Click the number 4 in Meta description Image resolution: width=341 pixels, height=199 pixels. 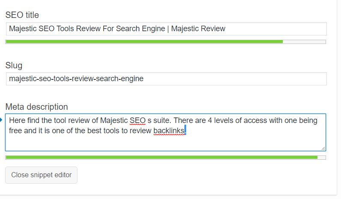210,120
